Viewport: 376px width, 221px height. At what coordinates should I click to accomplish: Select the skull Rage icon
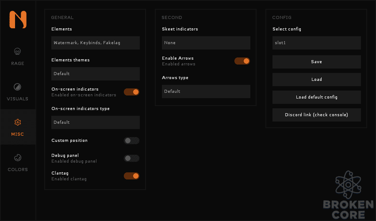pos(18,51)
